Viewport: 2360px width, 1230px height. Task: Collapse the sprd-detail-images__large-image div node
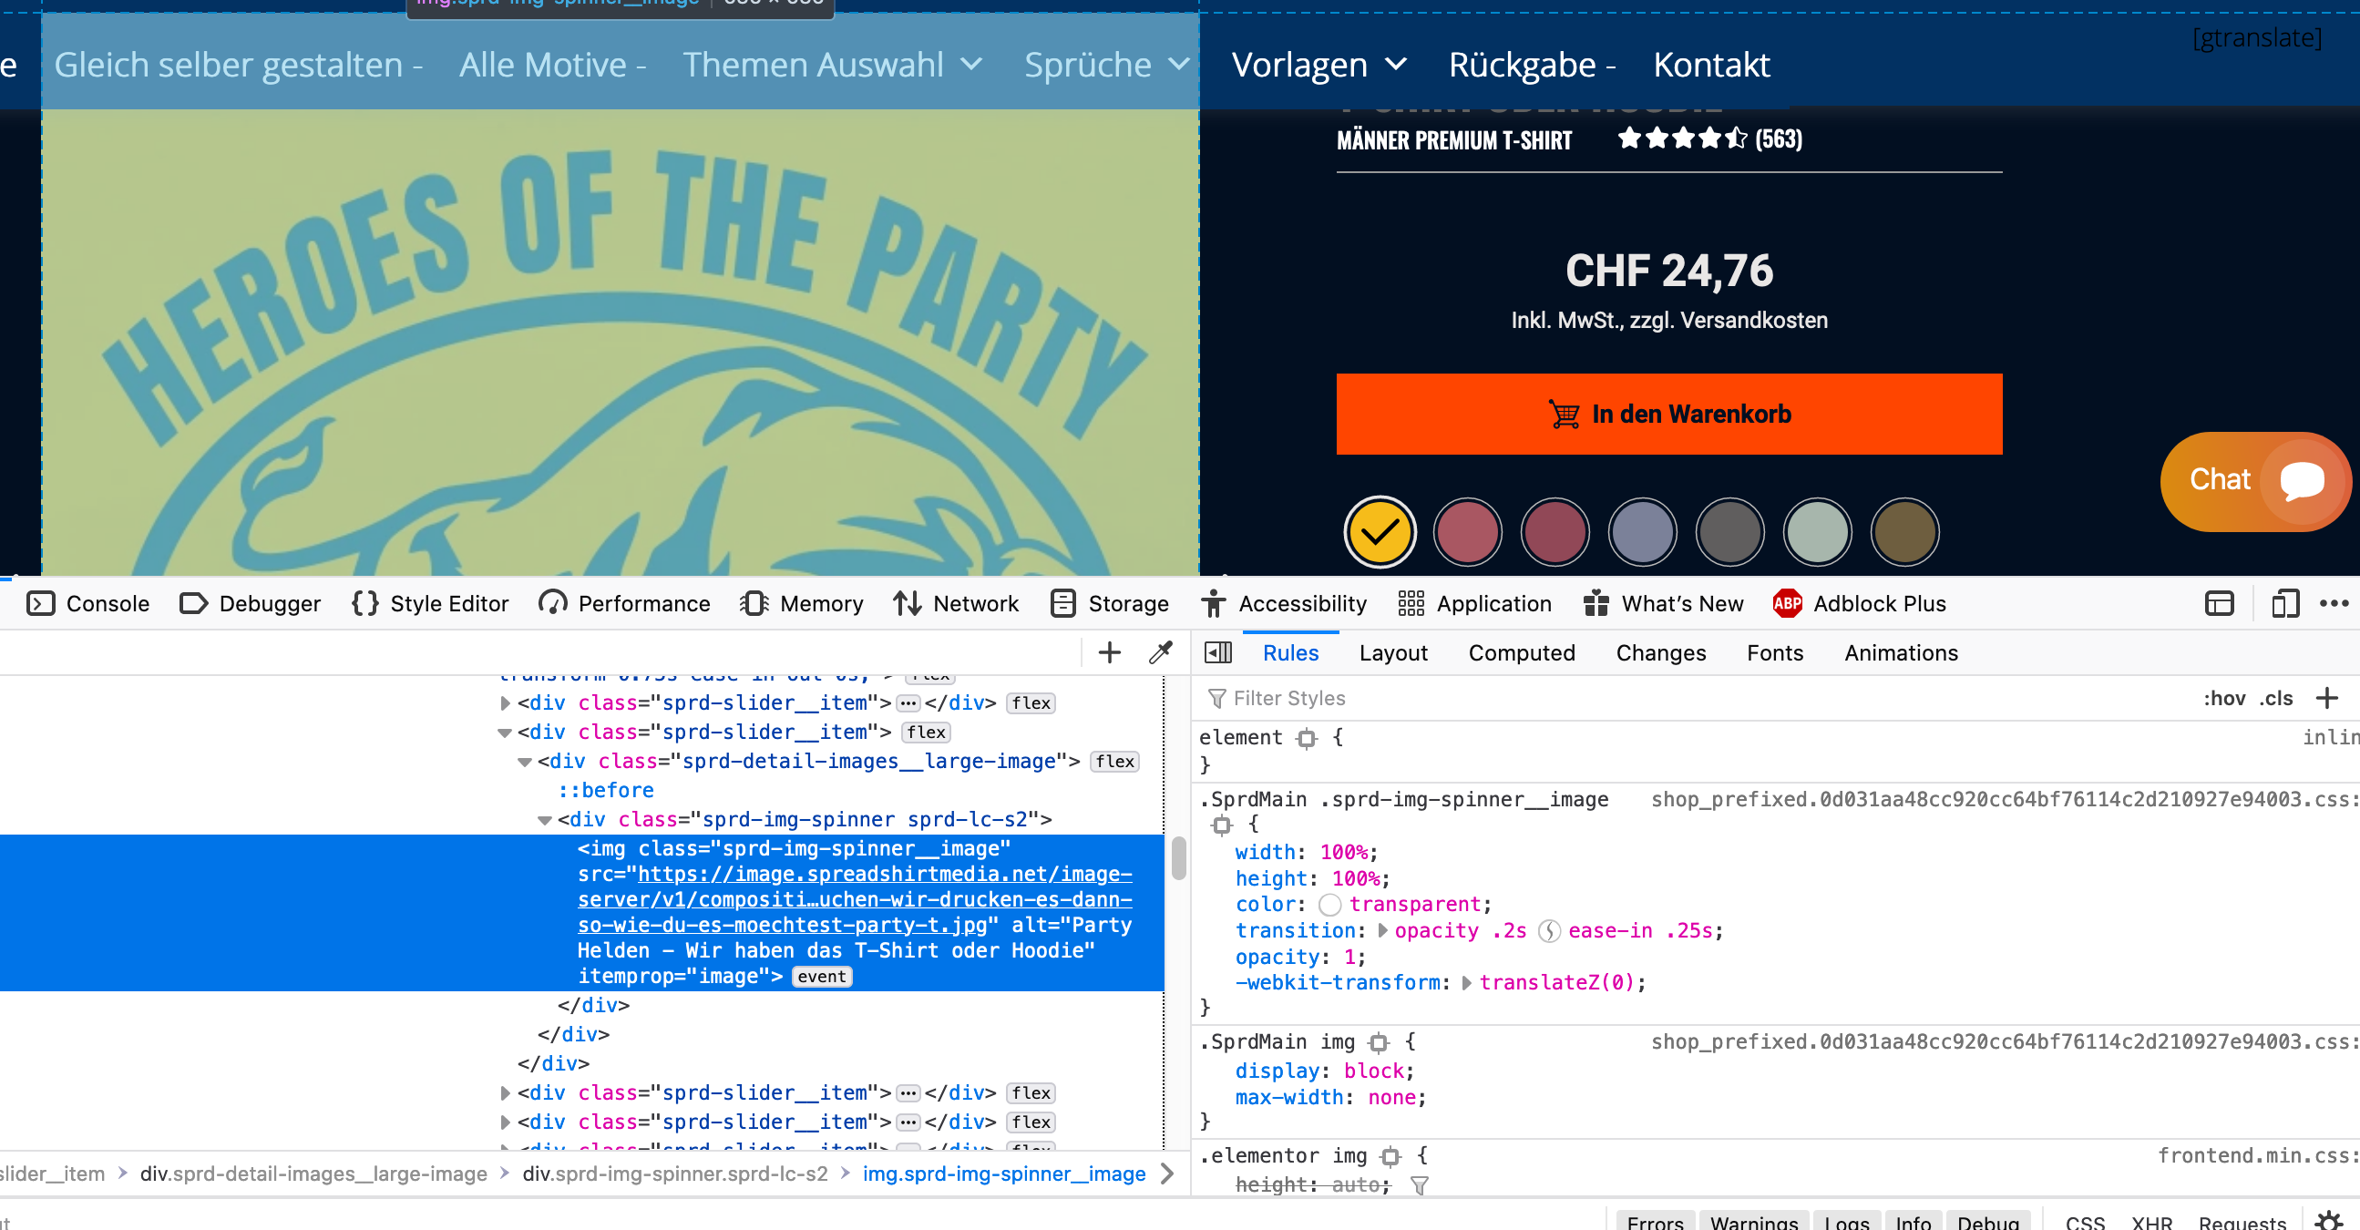(x=525, y=762)
